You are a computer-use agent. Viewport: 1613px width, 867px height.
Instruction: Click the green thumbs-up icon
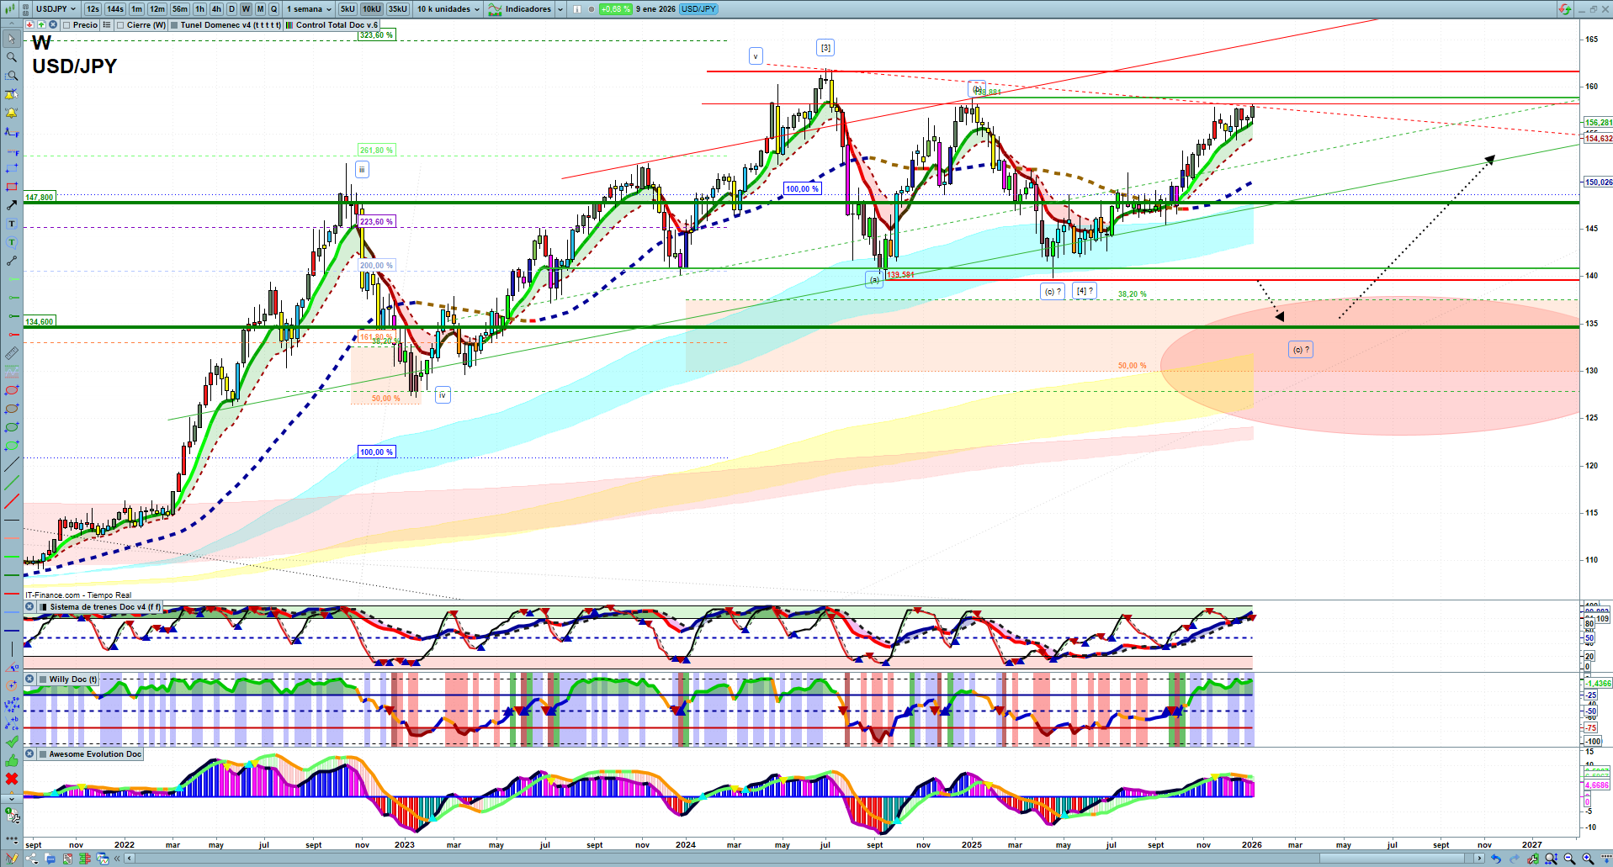tap(12, 760)
